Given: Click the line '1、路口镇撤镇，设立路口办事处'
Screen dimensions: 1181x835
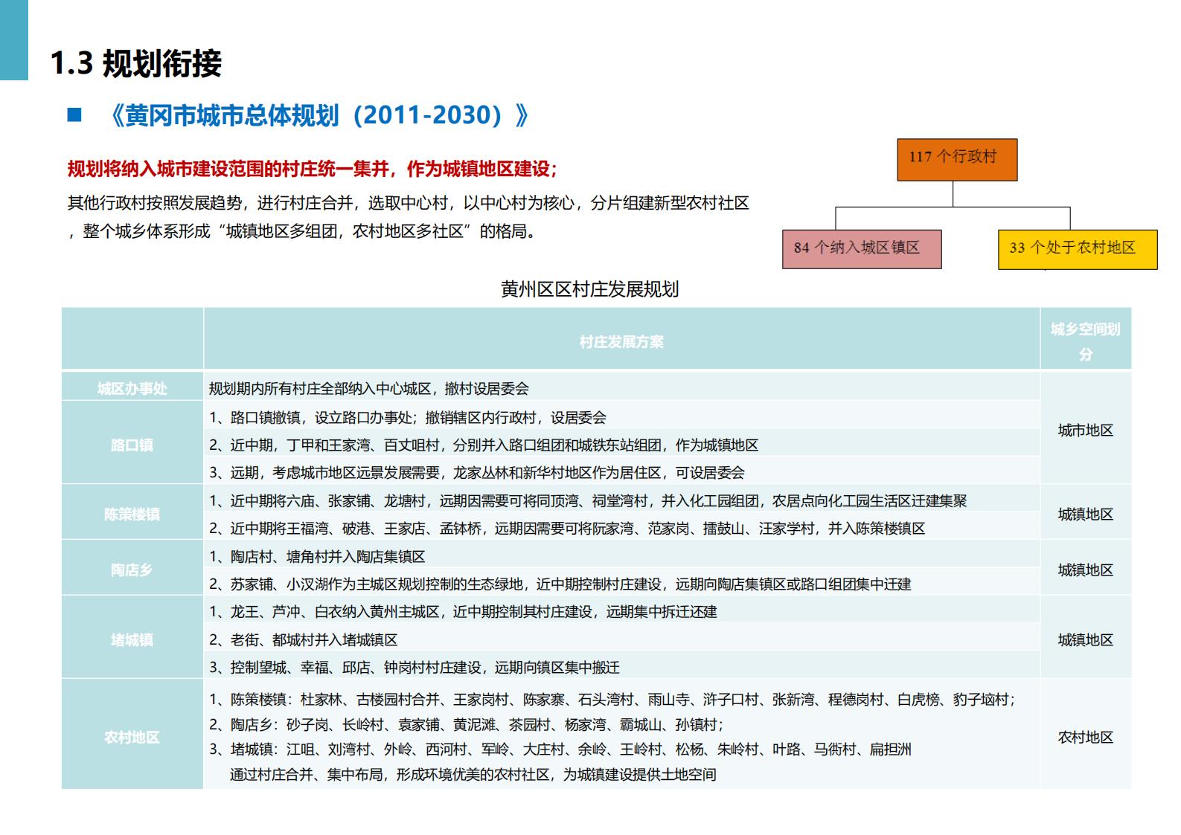Looking at the screenshot, I should coord(408,418).
